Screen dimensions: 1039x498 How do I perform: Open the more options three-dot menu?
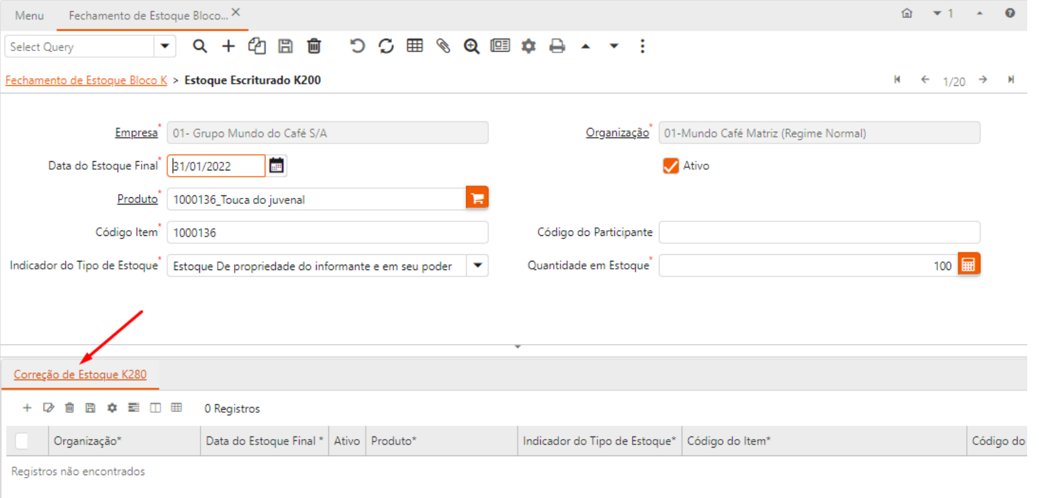642,46
